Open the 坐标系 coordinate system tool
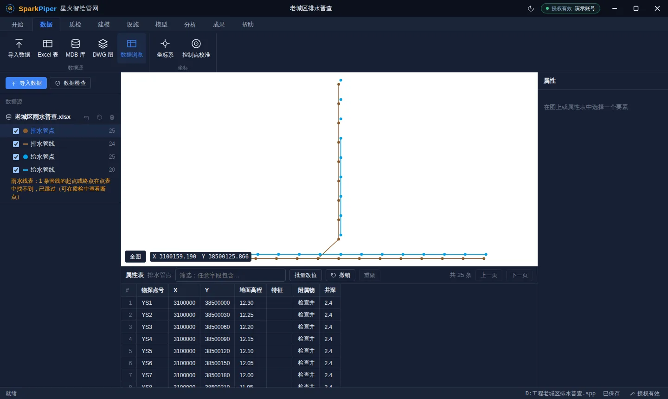This screenshot has width=668, height=399. (x=165, y=48)
